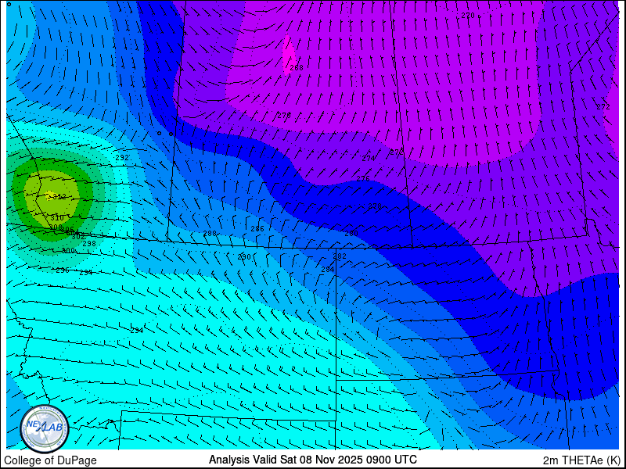Image resolution: width=626 pixels, height=469 pixels.
Task: Click the College of DuPage label
Action: pos(50,460)
